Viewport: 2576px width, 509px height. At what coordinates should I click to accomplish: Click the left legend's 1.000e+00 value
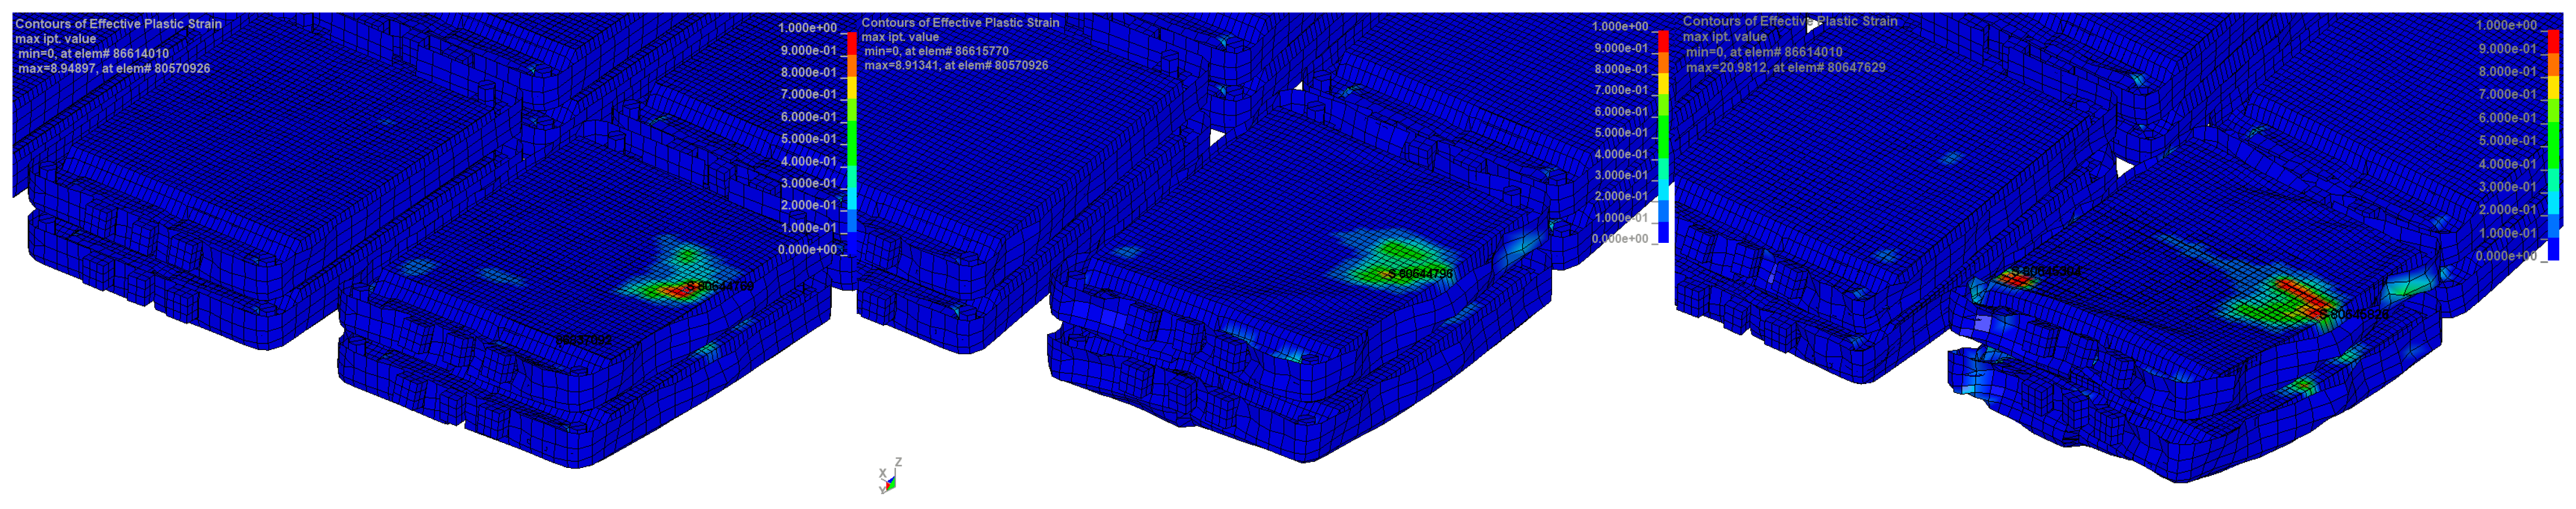tap(808, 28)
